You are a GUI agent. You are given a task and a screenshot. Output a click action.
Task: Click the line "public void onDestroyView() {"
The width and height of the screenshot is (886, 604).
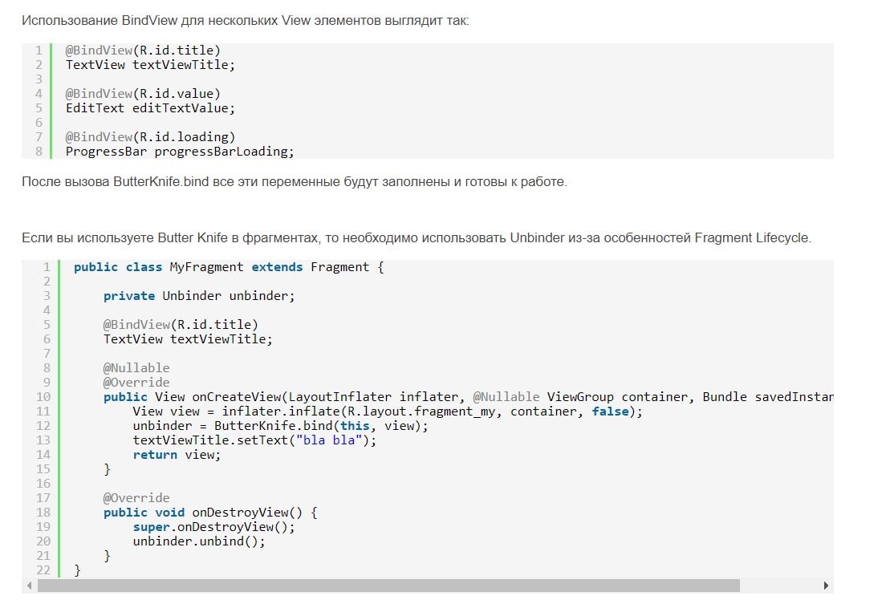(x=210, y=513)
